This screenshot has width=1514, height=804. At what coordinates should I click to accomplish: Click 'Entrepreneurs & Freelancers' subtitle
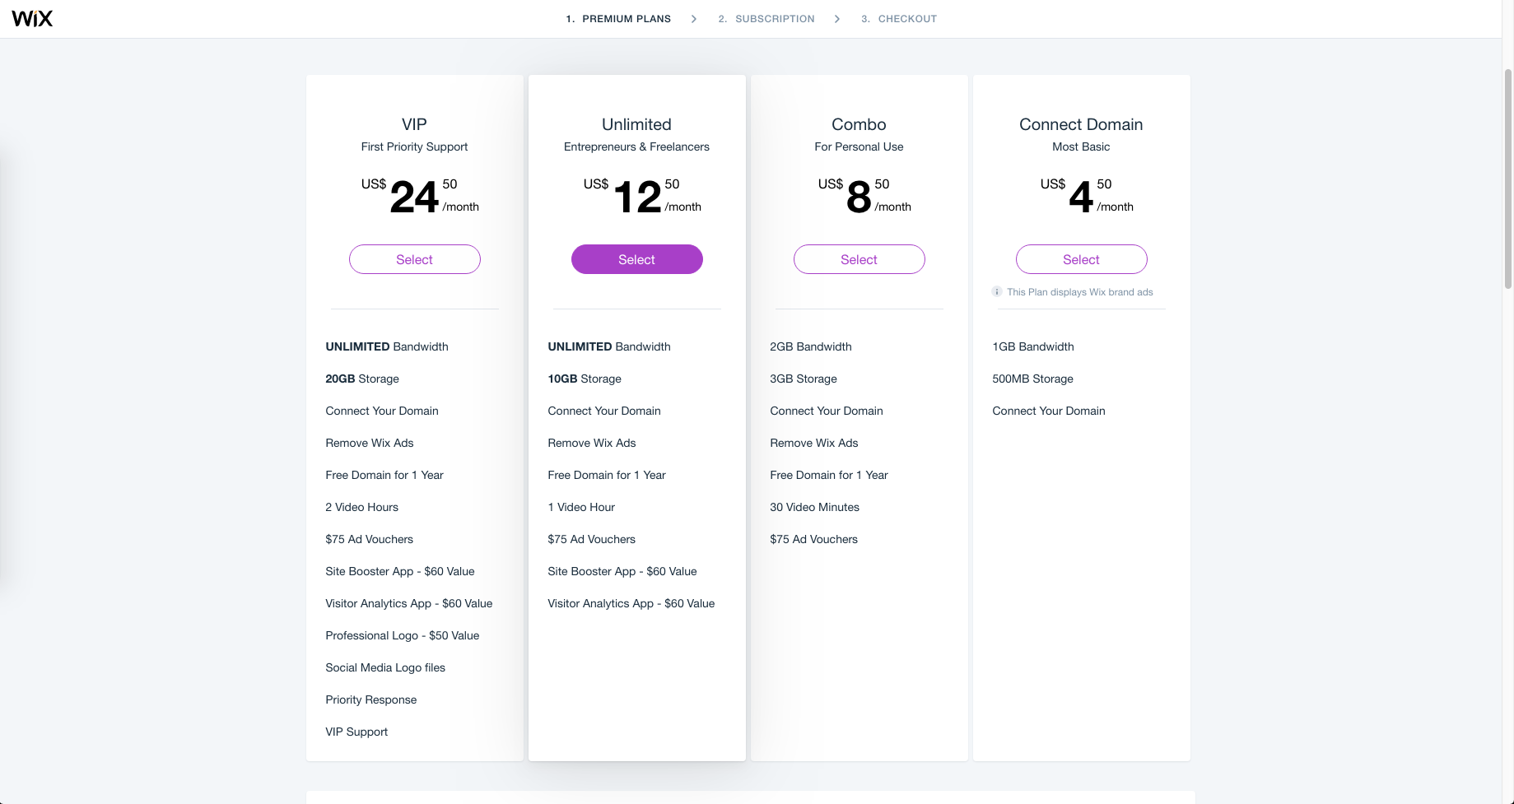pyautogui.click(x=636, y=146)
